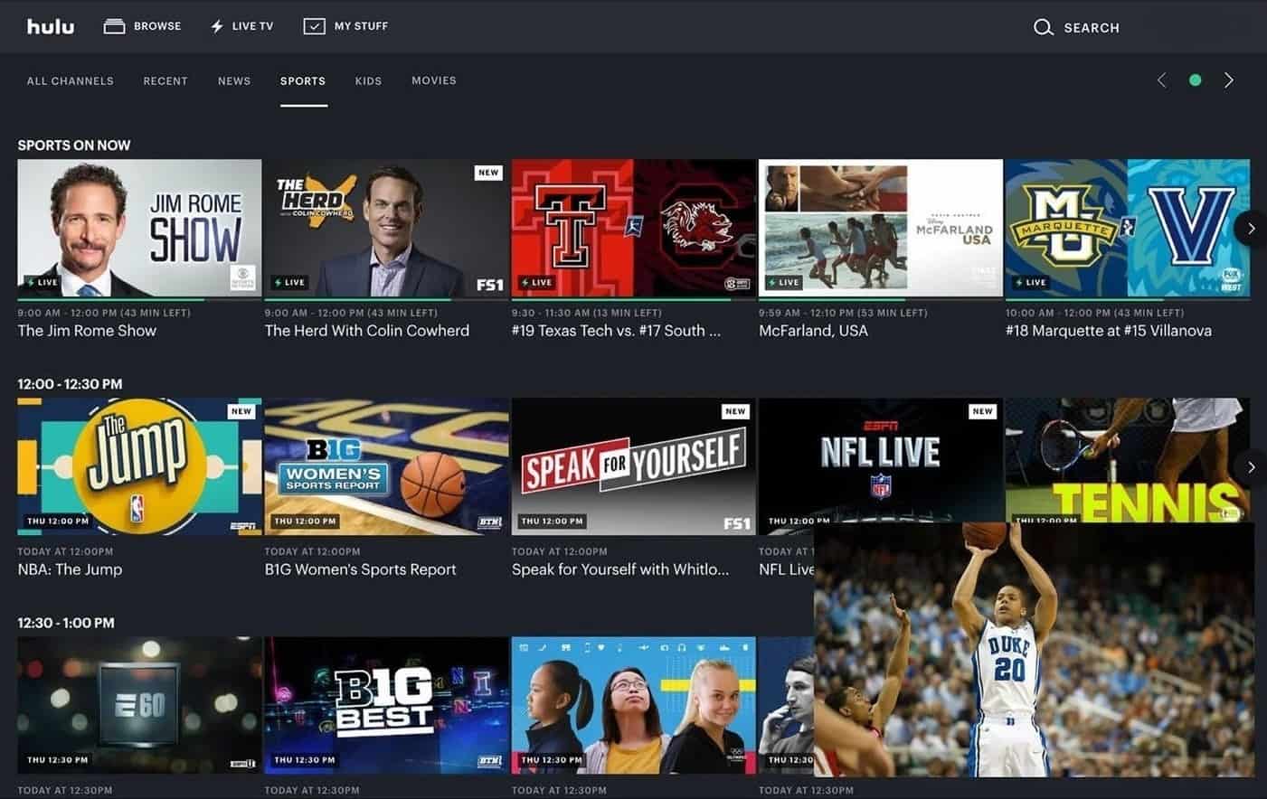This screenshot has height=799, width=1267.
Task: Open The Jim Rome Show thumbnail
Action: click(139, 228)
